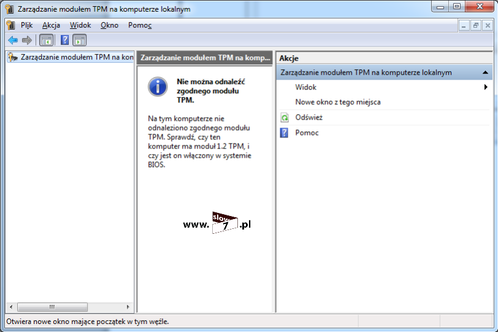Image resolution: width=498 pixels, height=332 pixels.
Task: Click Pomoc in the Akcje pane
Action: pos(307,133)
